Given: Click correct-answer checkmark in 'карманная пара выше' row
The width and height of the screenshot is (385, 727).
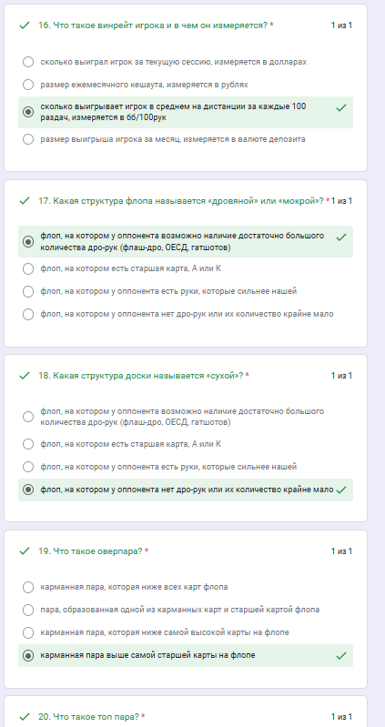Looking at the screenshot, I should pyautogui.click(x=341, y=656).
